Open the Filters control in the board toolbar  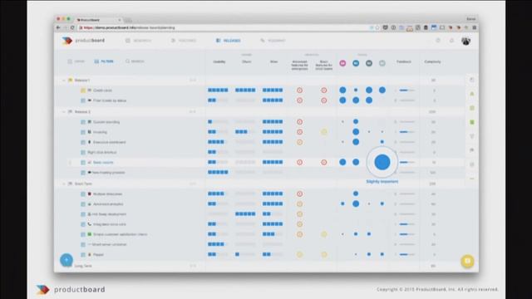(104, 61)
